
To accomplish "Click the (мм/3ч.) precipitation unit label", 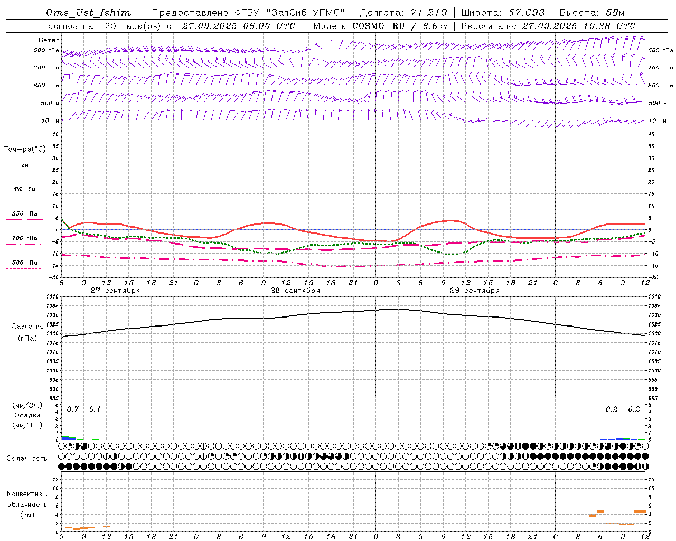I will [x=27, y=405].
